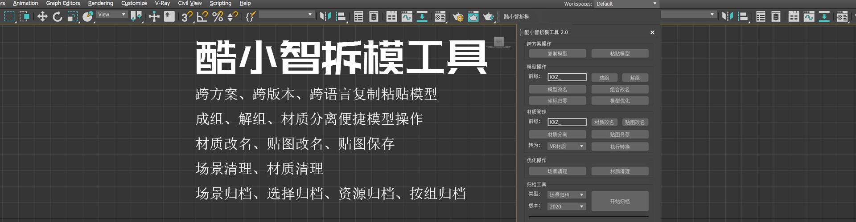856x222 pixels.
Task: Open Render Setup teapot-with-gear icon
Action: 458,17
